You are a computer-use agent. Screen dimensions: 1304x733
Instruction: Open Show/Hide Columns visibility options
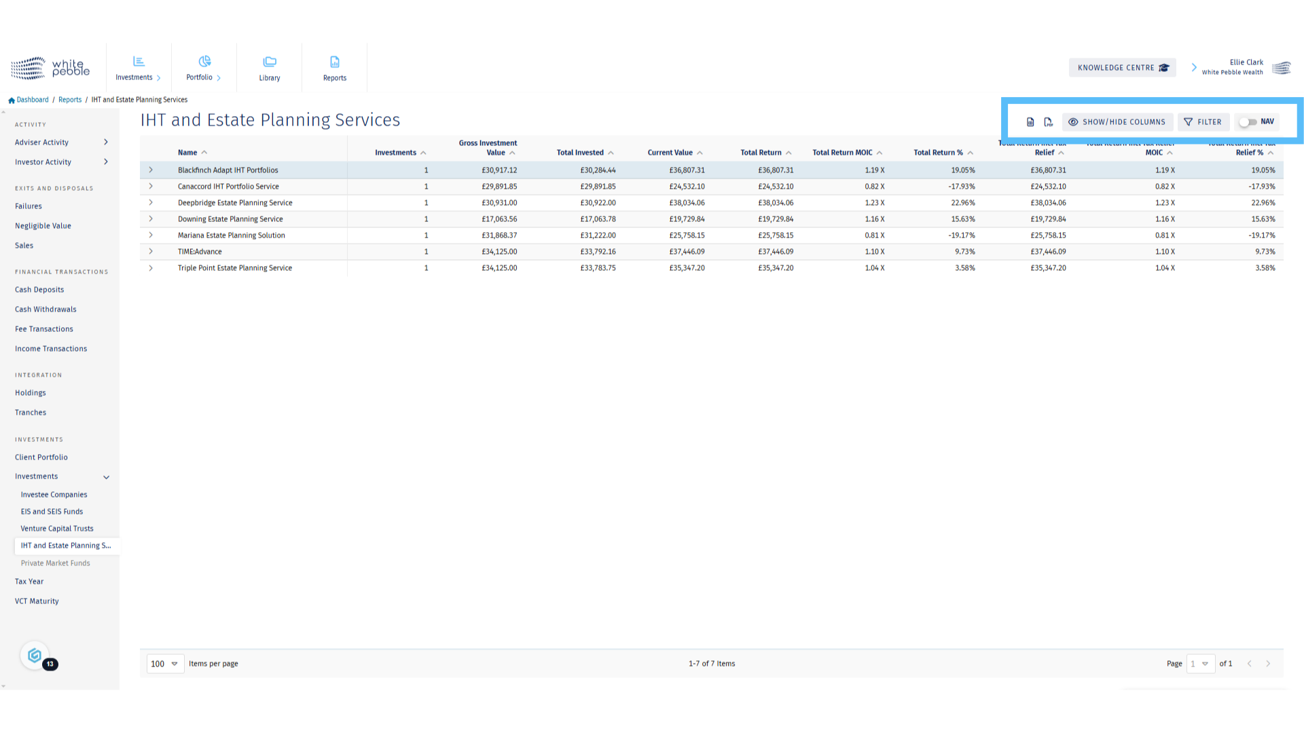[1117, 122]
